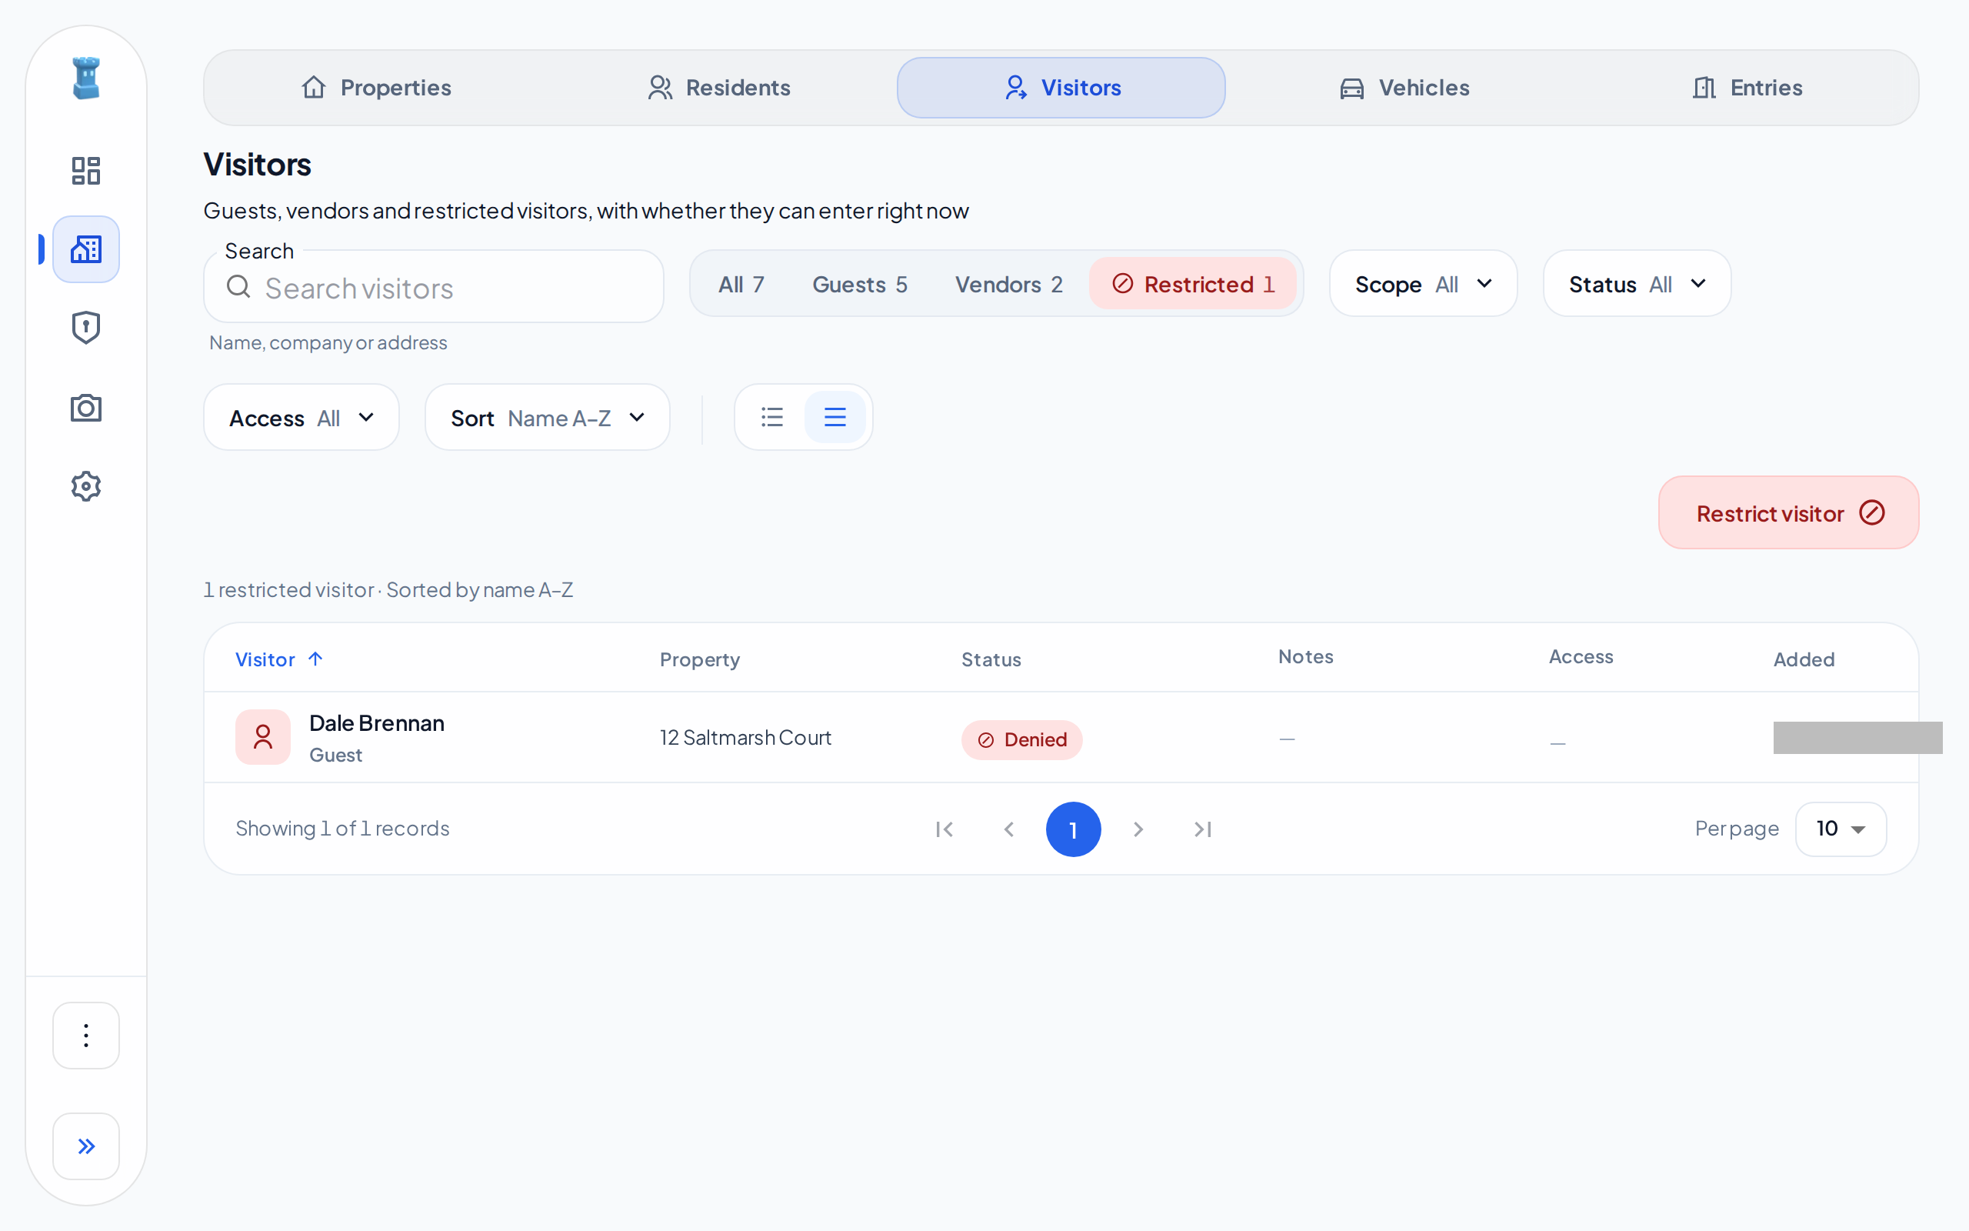Open the shield security sidebar icon
The height and width of the screenshot is (1231, 1969).
(86, 328)
